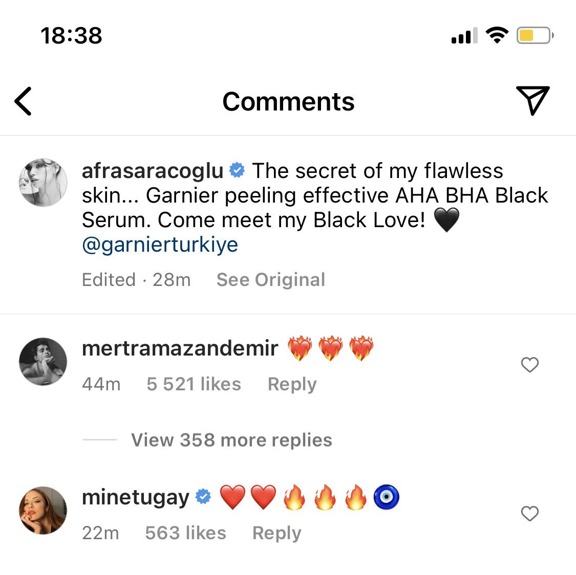Tap afrasaracoglu's profile picture

tap(43, 182)
